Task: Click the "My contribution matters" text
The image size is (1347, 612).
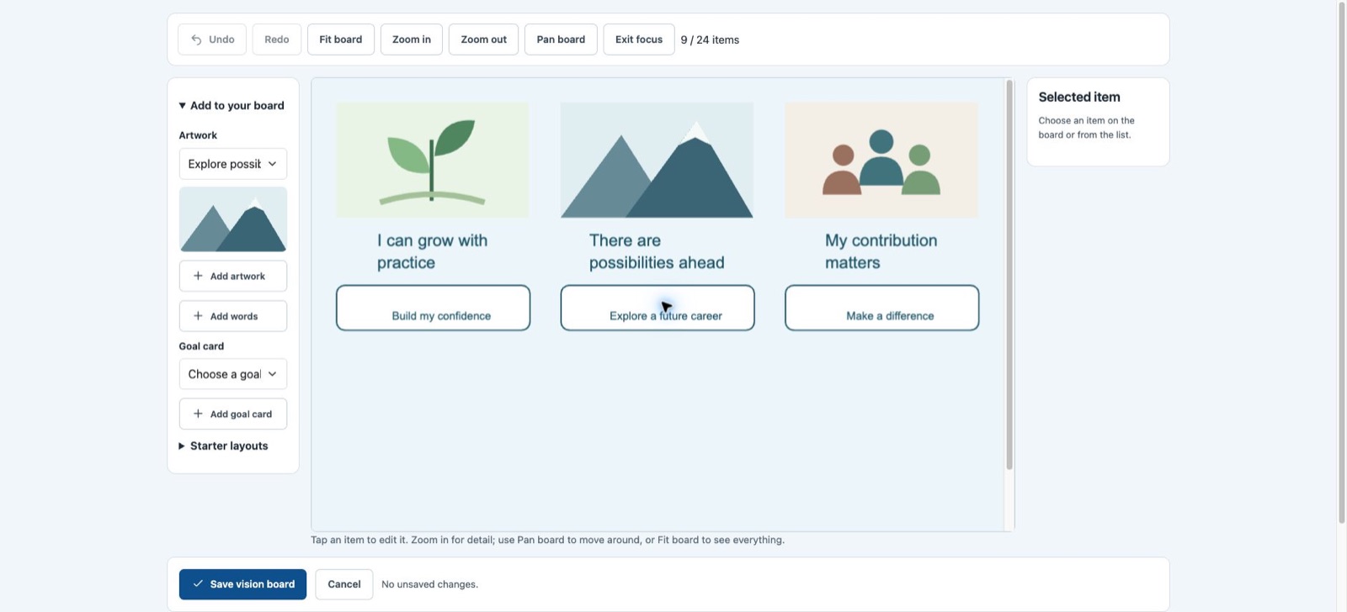Action: click(881, 251)
